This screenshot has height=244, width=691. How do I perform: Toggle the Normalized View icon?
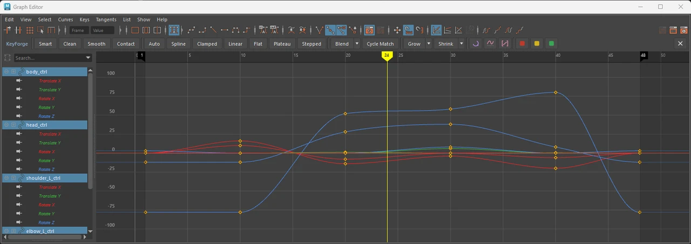click(x=458, y=30)
